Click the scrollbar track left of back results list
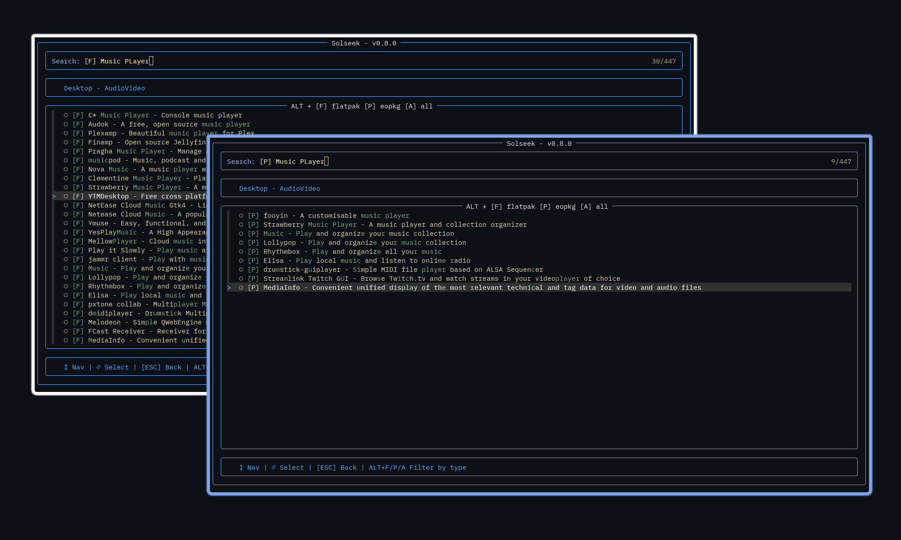Viewport: 901px width, 540px height. point(53,270)
